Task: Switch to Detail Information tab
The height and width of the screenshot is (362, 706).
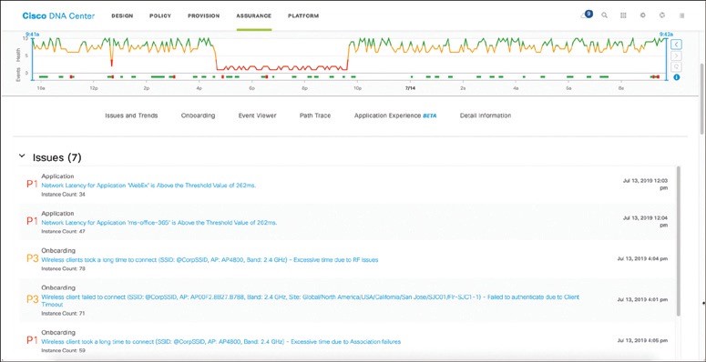Action: tap(486, 116)
